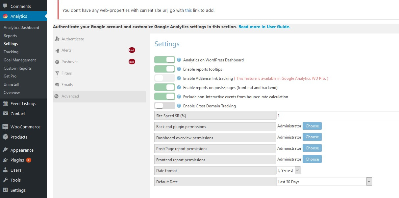
Task: Disable Analytics on WordPress Dashboard toggle
Action: (x=164, y=60)
